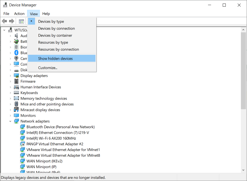Open the File menu
Image resolution: width=247 pixels, height=181 pixels.
[6, 14]
